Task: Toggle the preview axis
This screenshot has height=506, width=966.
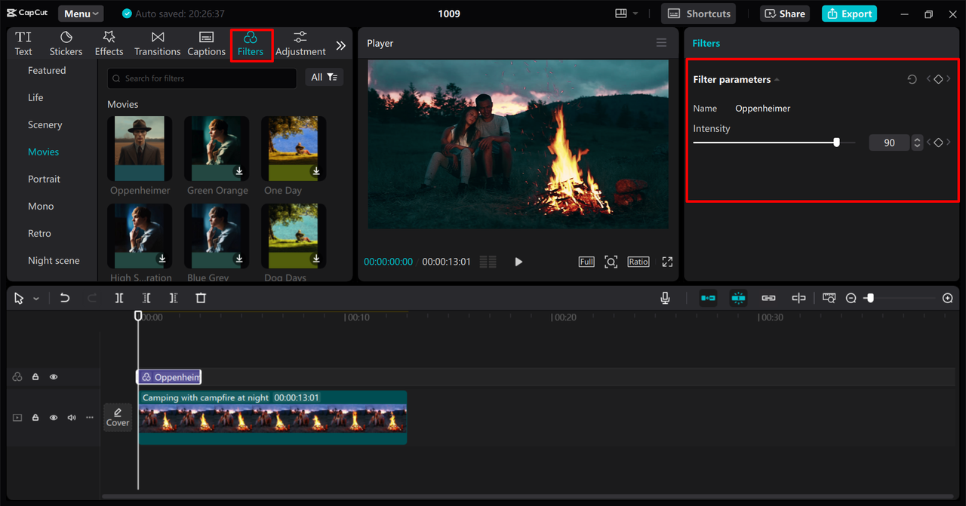Action: pos(798,298)
